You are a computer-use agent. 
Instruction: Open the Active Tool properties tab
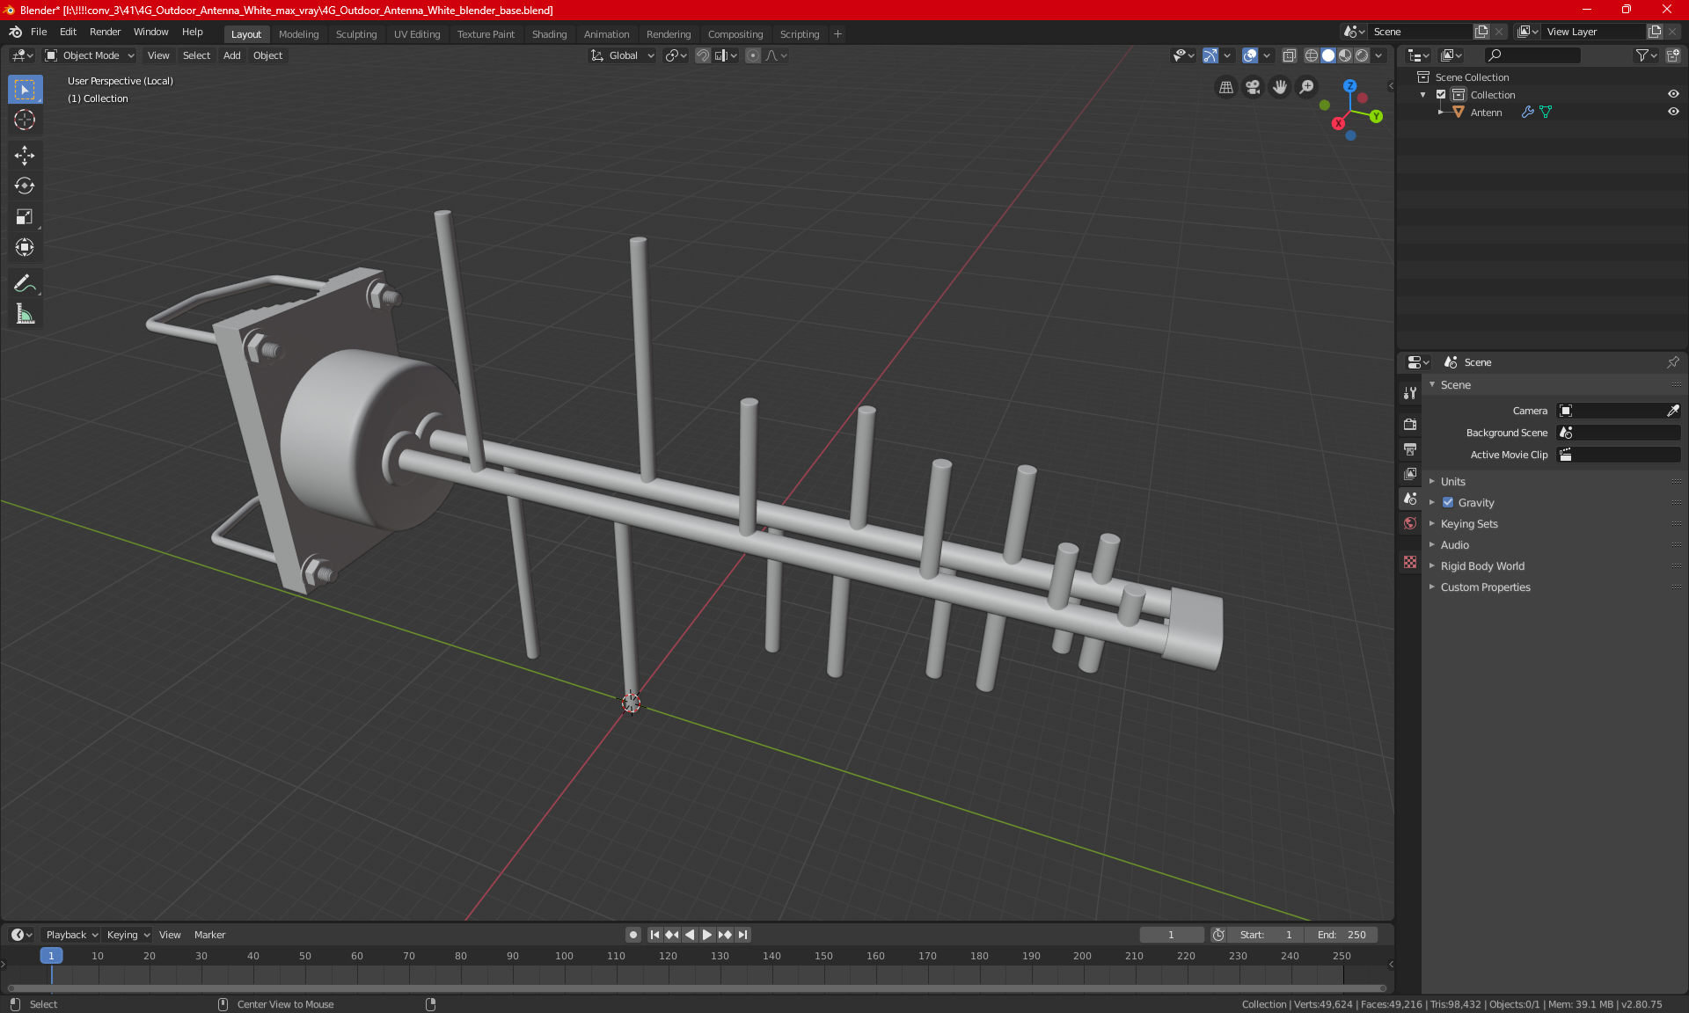1410,392
